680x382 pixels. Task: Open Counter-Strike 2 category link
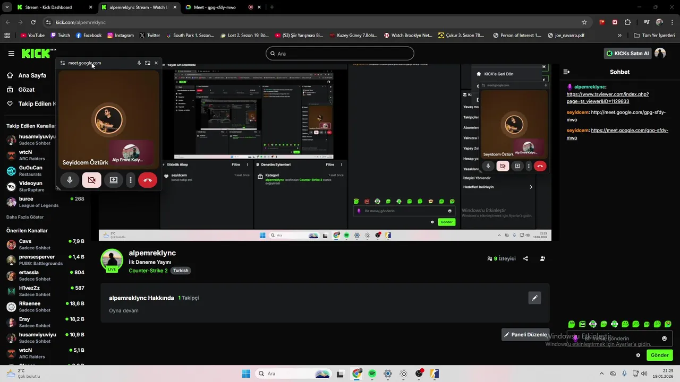148,271
